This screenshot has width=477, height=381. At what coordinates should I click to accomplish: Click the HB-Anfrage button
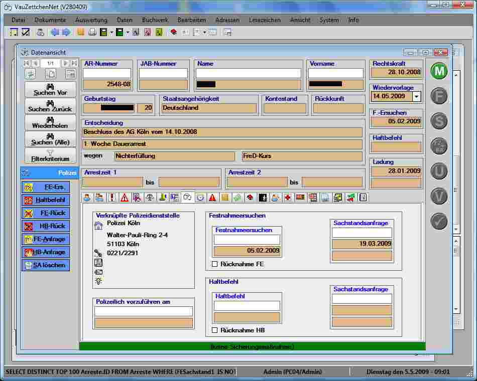click(46, 252)
